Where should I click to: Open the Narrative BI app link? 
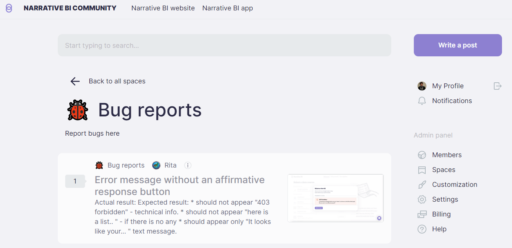click(x=227, y=8)
